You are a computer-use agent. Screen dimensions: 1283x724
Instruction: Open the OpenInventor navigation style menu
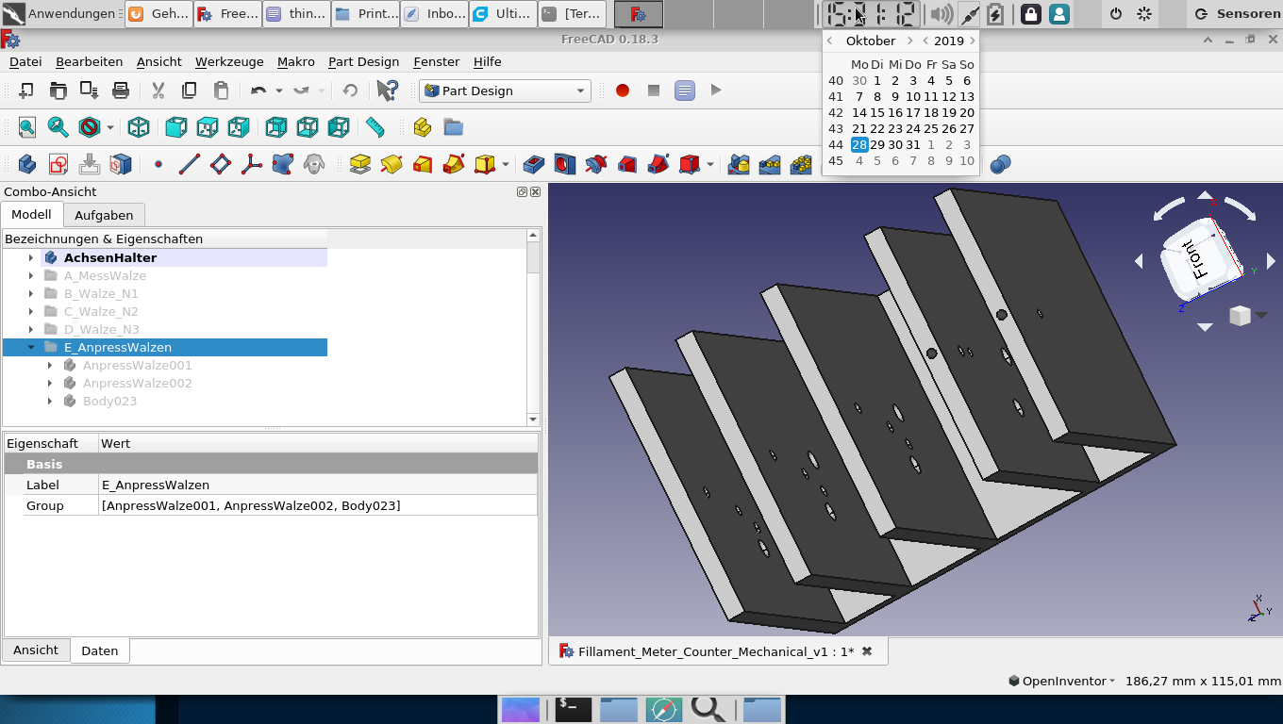(x=1062, y=681)
